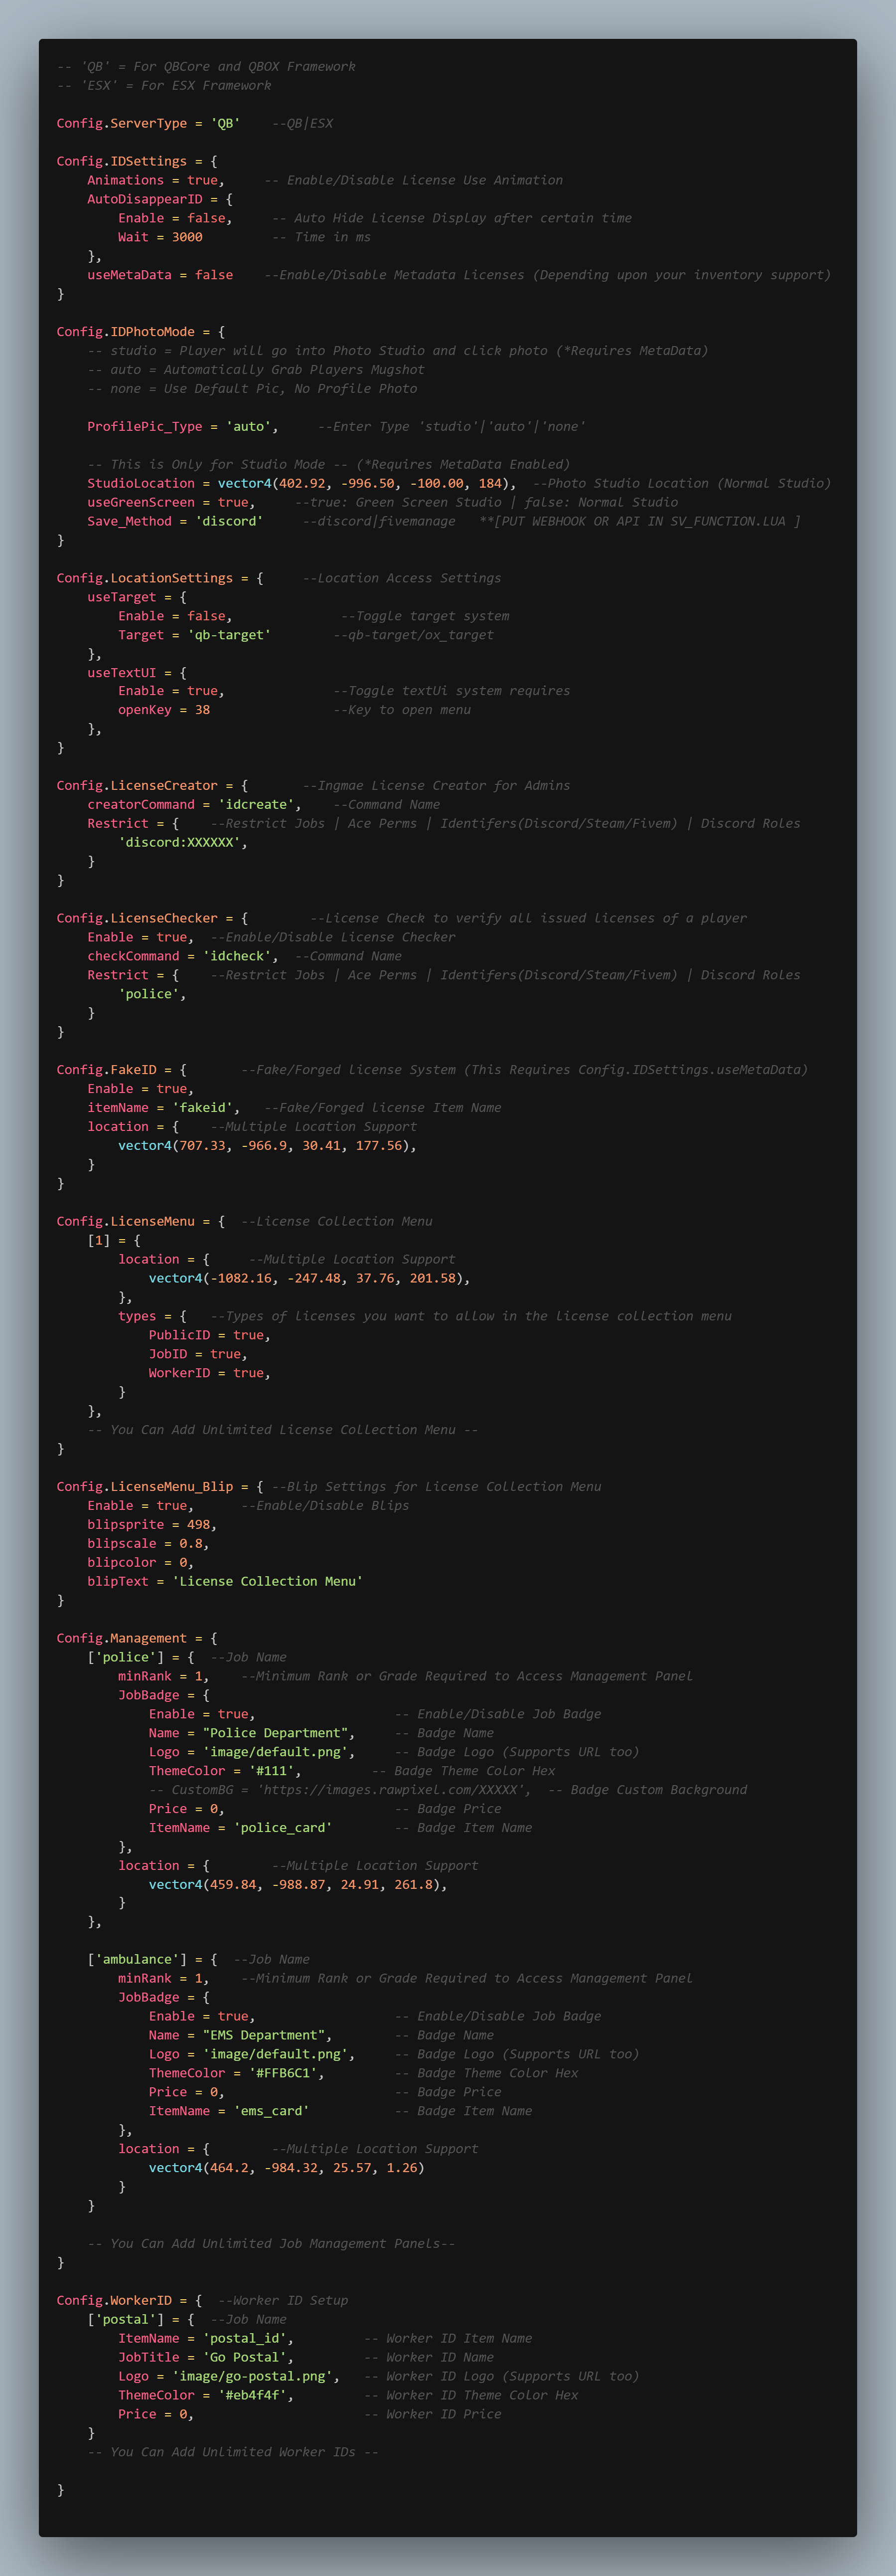Viewport: 896px width, 2576px height.
Task: Click the "Config.FakeID" table name
Action: [x=106, y=1071]
